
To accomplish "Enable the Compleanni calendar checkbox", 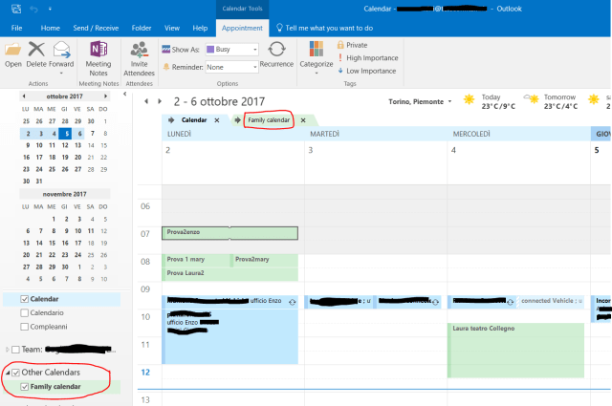I will tap(23, 326).
